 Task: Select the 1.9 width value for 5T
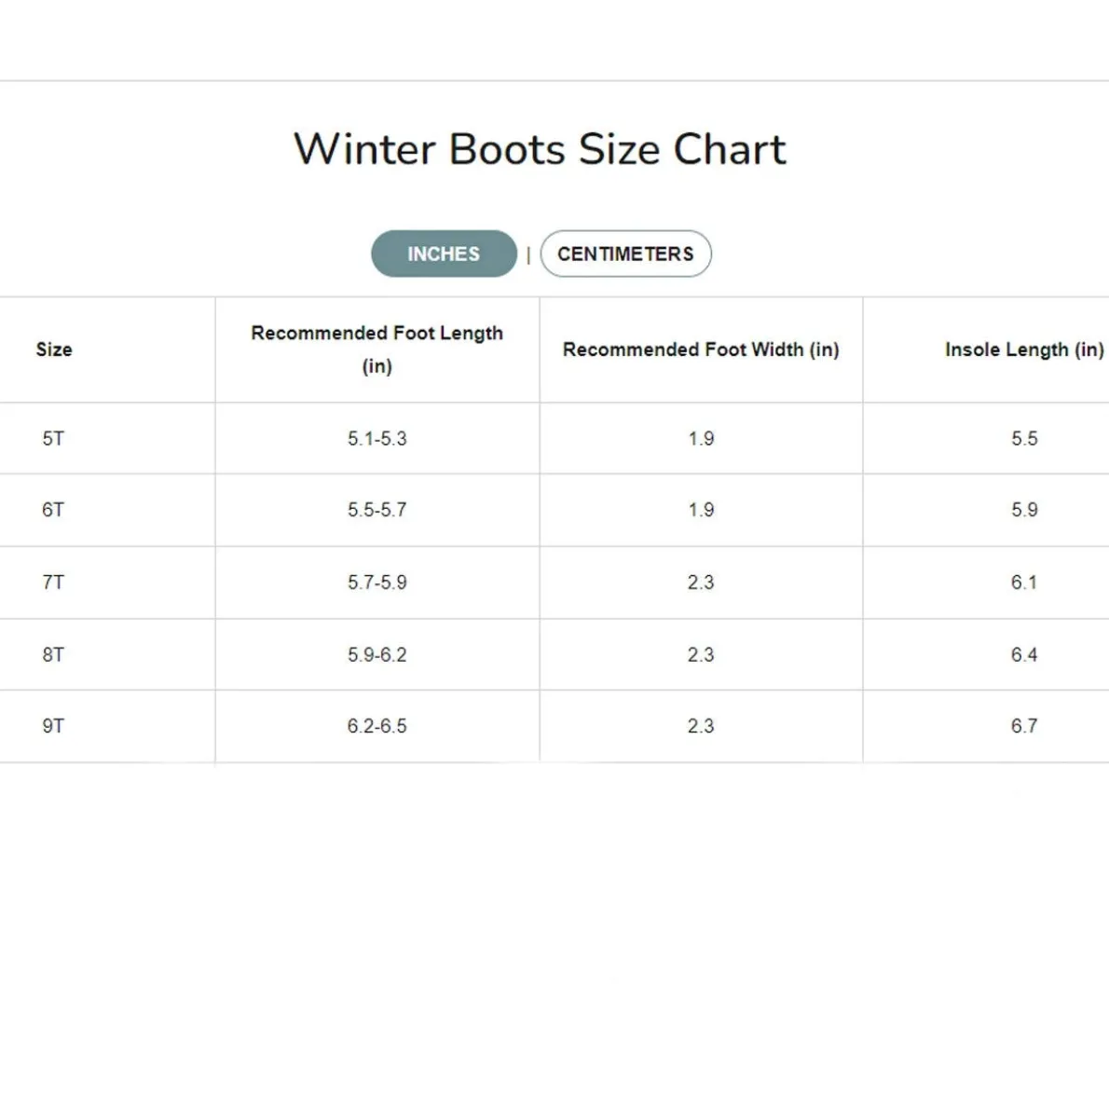tap(701, 438)
